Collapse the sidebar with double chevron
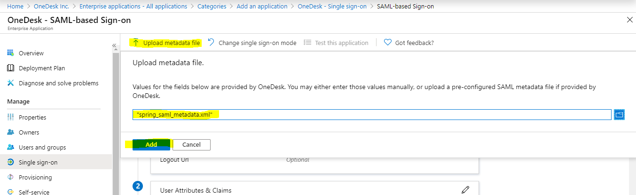 coord(114,45)
